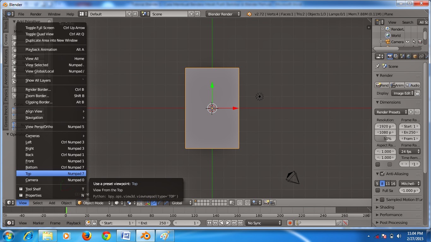The height and width of the screenshot is (242, 431).
Task: Toggle the proportional editing circle icon
Action: [x=240, y=203]
